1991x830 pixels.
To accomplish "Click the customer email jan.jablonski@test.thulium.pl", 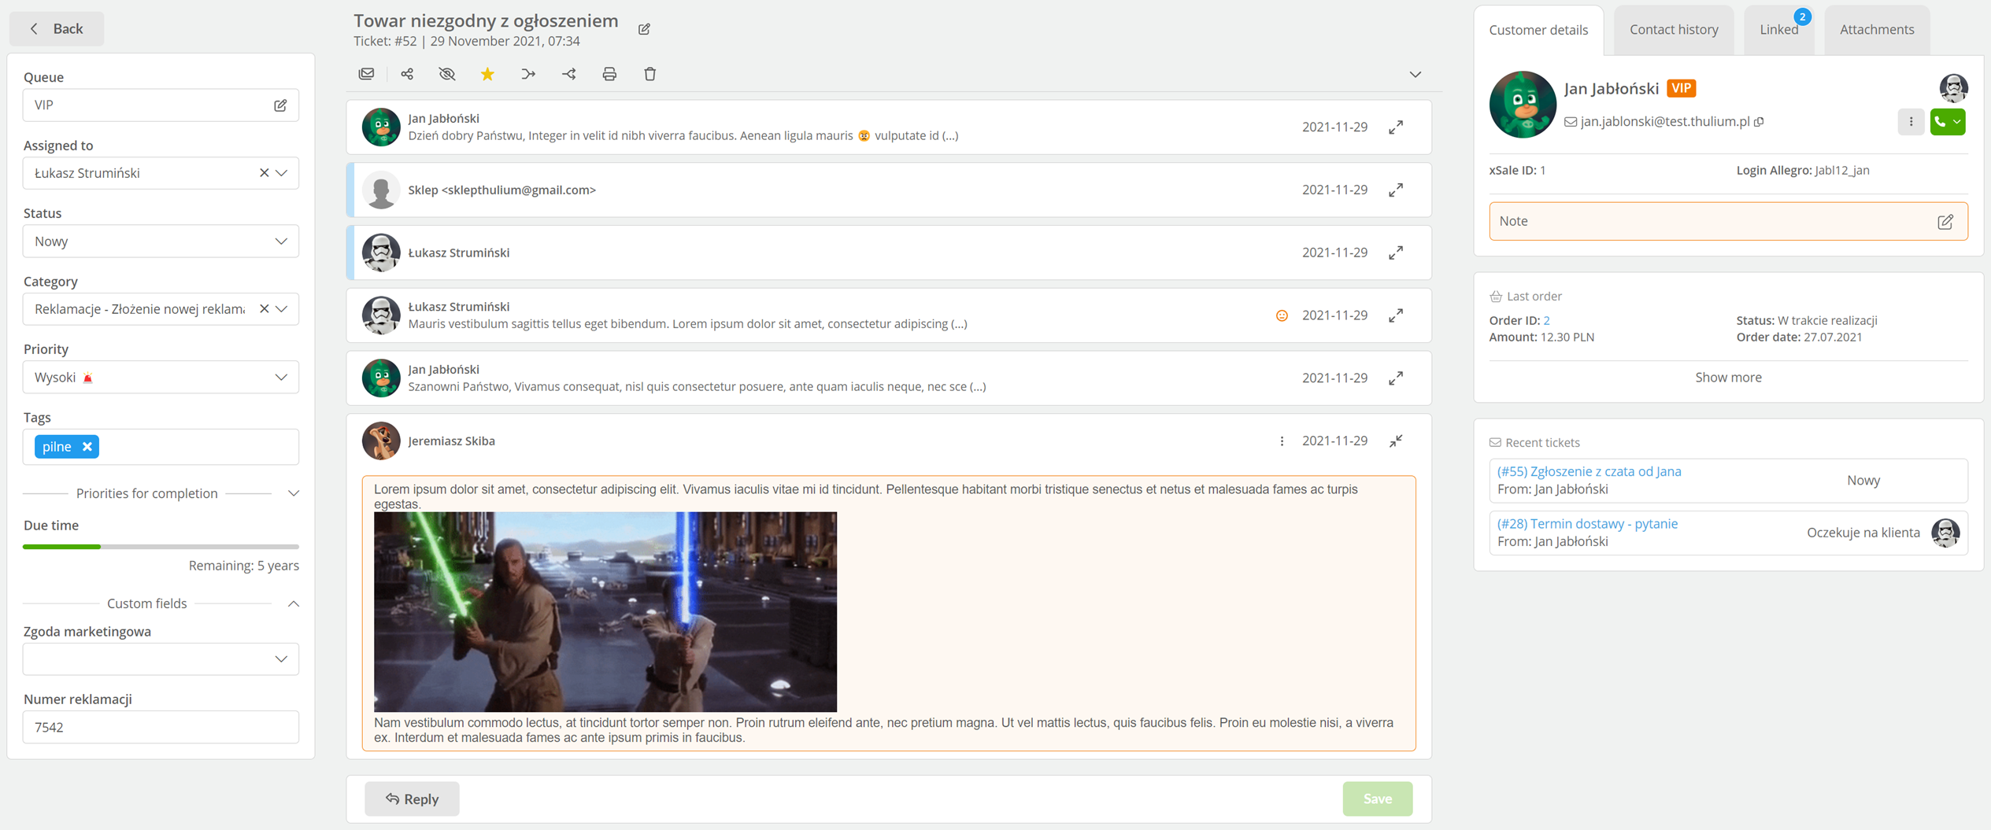I will point(1664,122).
